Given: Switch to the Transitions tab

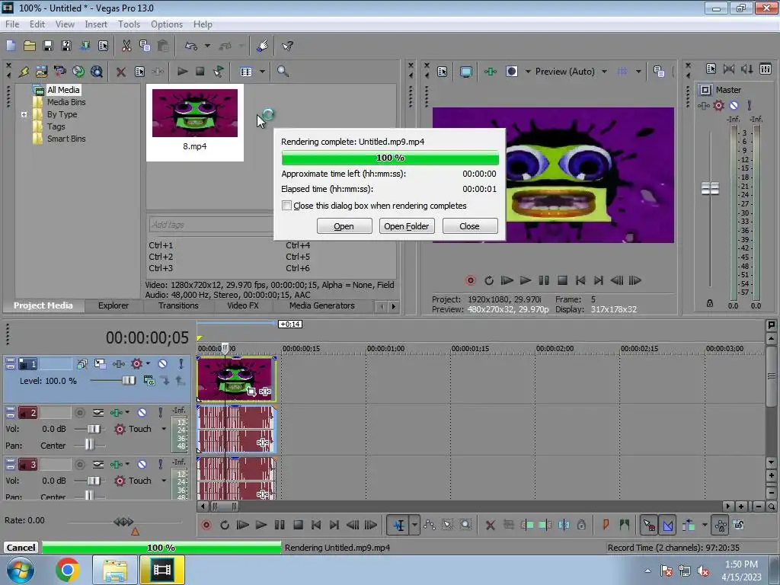Looking at the screenshot, I should coord(178,305).
